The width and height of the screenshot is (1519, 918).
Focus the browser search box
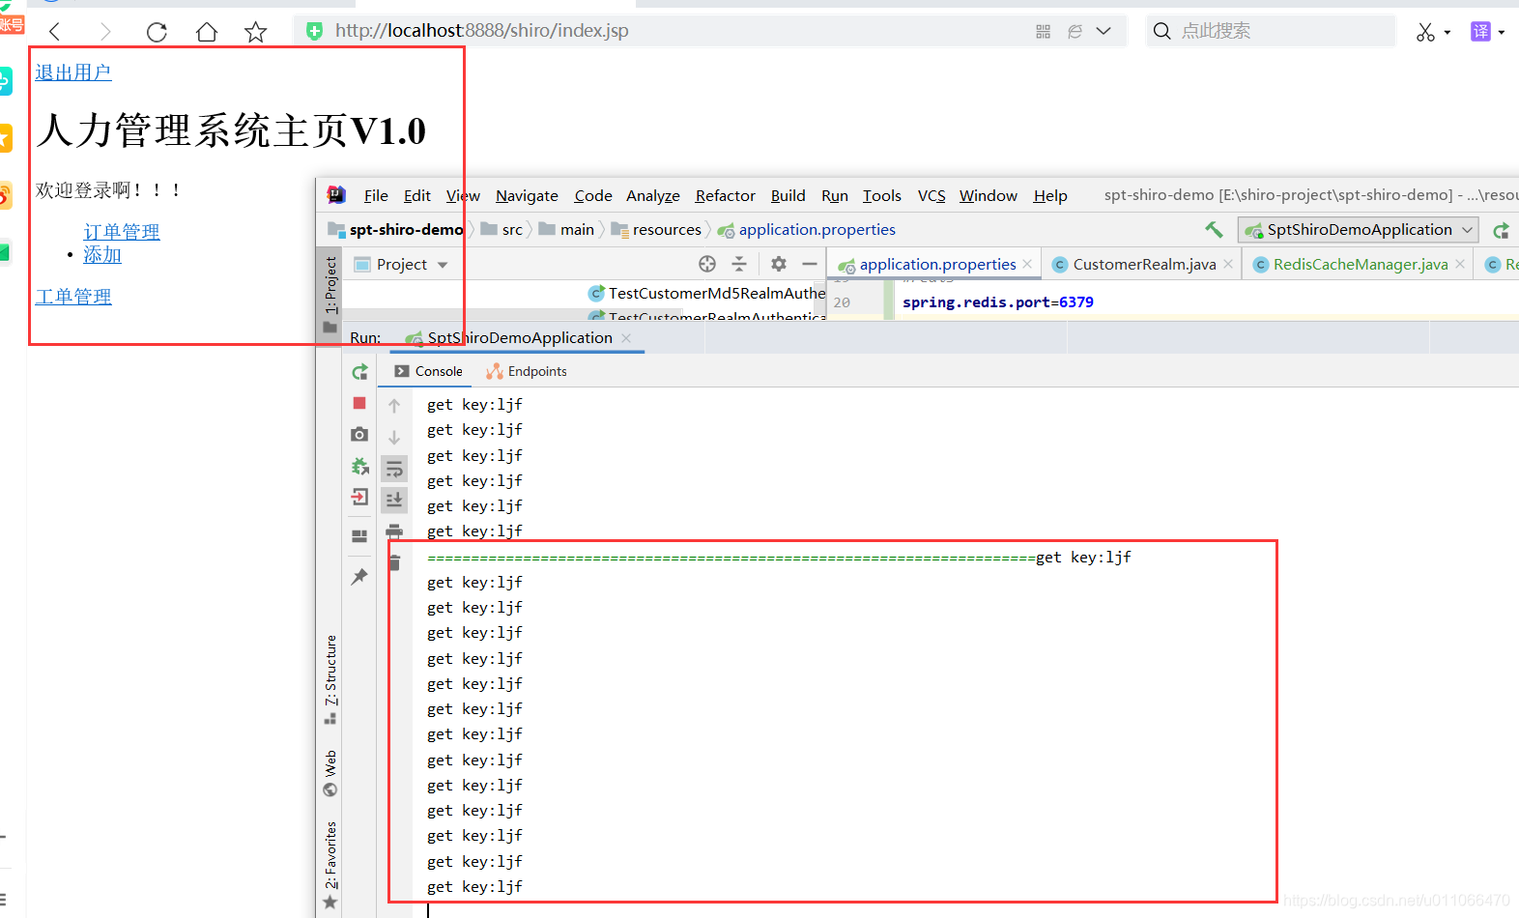pyautogui.click(x=1272, y=31)
